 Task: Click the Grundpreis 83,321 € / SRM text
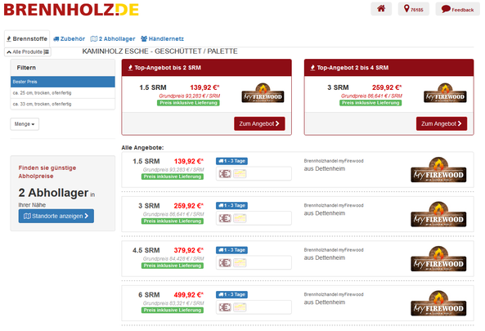coord(173,303)
